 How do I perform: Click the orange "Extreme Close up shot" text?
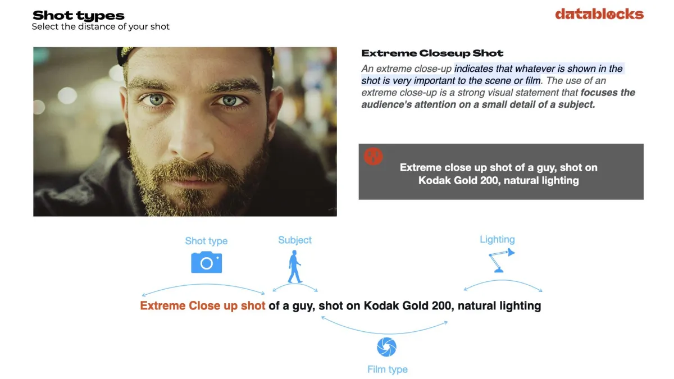pos(203,306)
